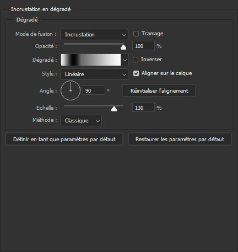Click the Echelle value field showing 130
Viewport: 238px width, 252px height.
143,108
